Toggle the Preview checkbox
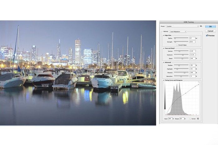The width and height of the screenshot is (218, 145). [x=207, y=35]
